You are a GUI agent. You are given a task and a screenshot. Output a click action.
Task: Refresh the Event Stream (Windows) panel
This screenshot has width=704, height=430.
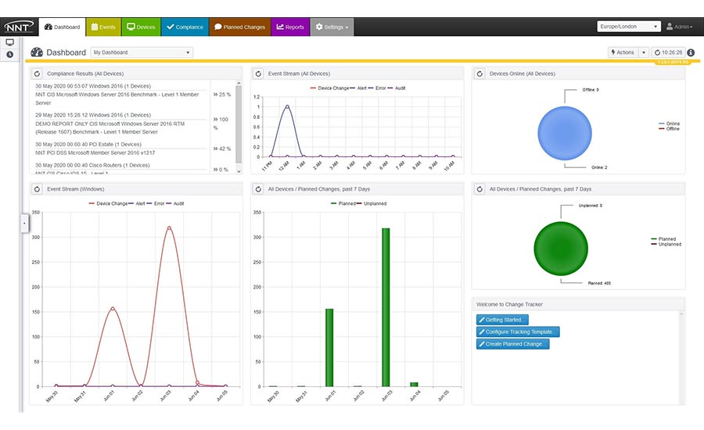pyautogui.click(x=37, y=189)
